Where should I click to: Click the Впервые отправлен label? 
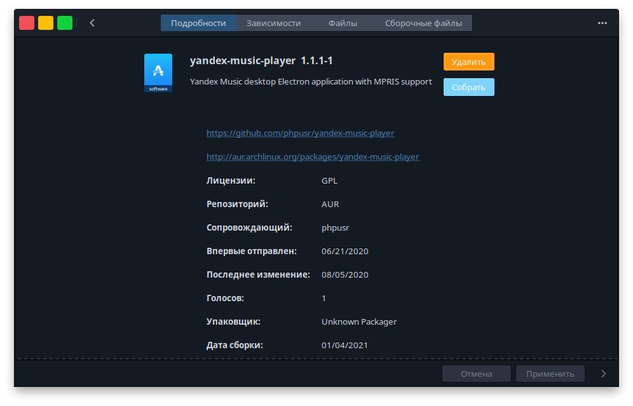252,251
